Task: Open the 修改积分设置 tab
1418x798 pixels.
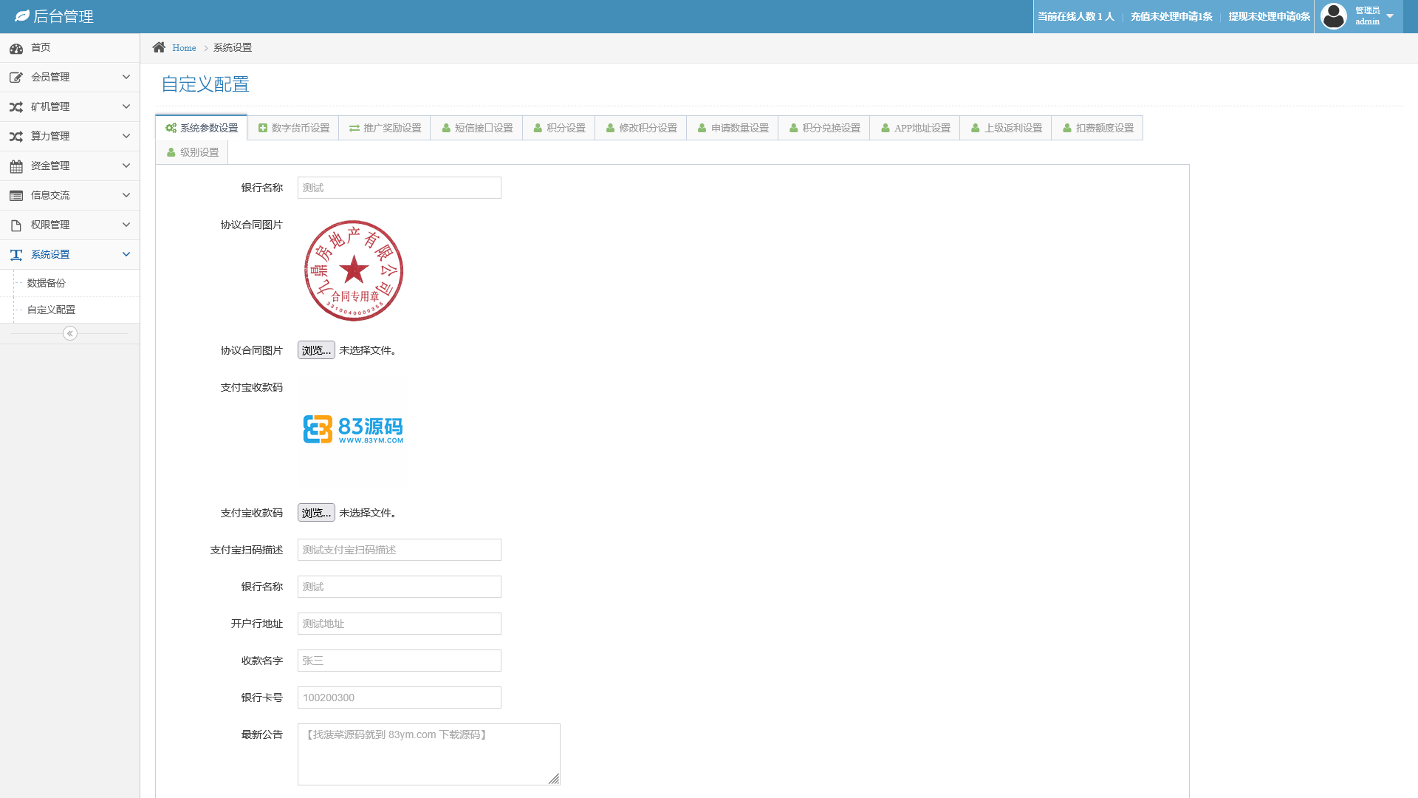Action: (641, 128)
